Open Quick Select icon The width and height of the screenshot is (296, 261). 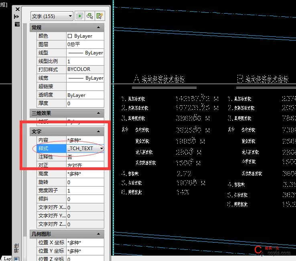coord(100,16)
